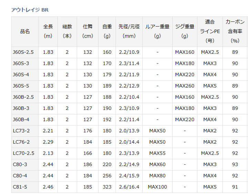The image size is (248, 194).
Task: Select the J60S-2.5 model name cell
Action: pos(23,52)
